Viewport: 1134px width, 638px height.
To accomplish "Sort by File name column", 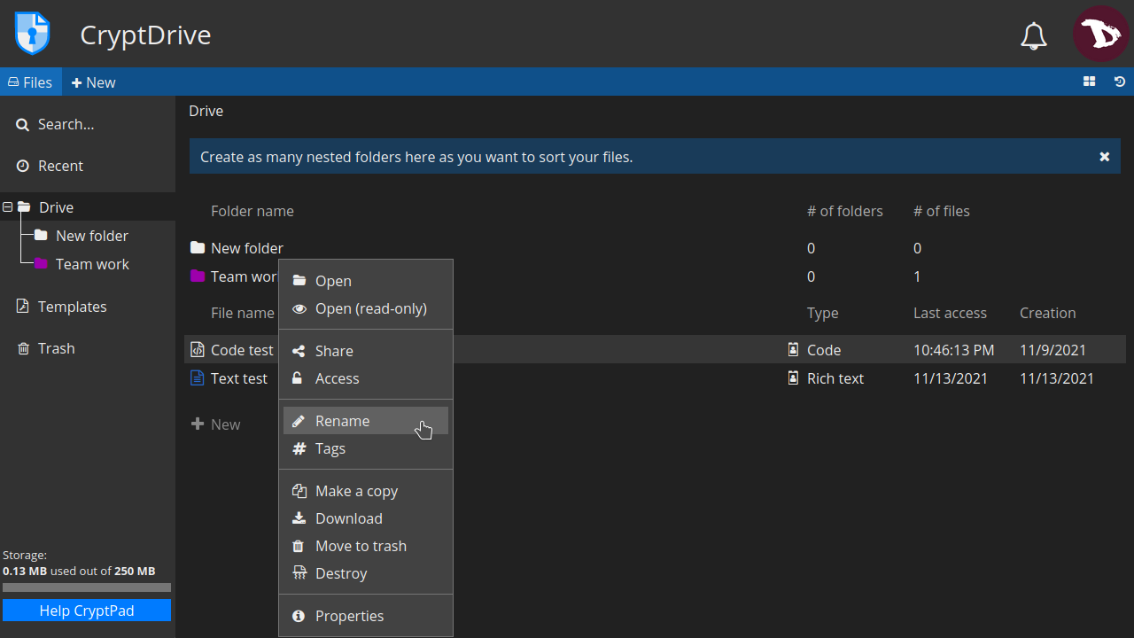I will click(243, 313).
